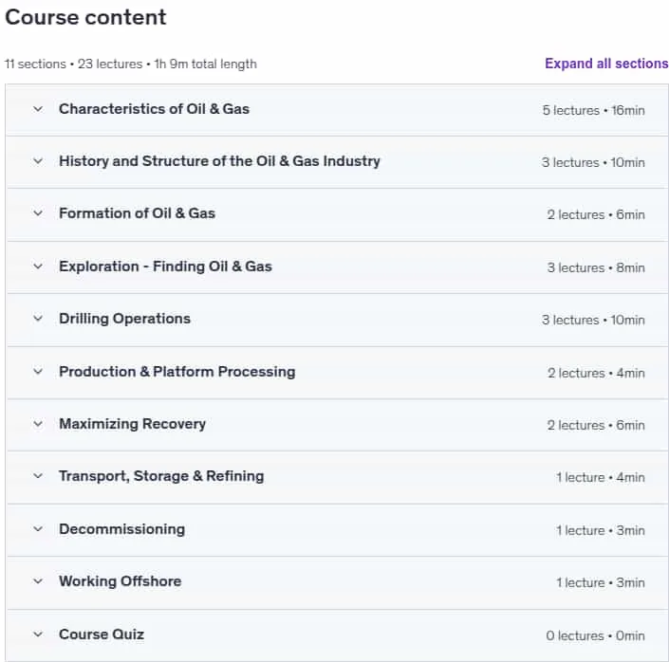
Task: Click the '5 lectures • 16min' label
Action: click(593, 110)
